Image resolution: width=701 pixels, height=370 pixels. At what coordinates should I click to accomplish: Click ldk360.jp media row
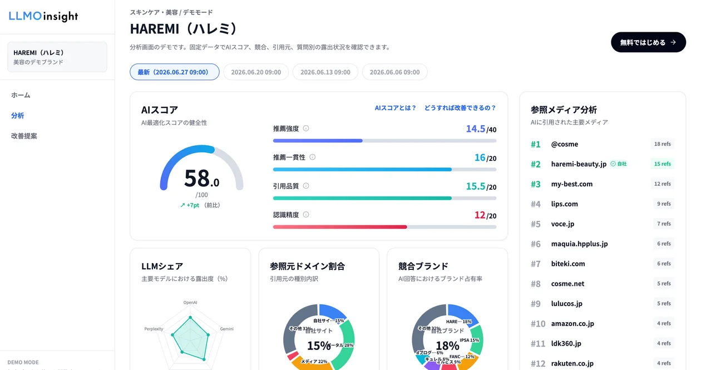603,343
